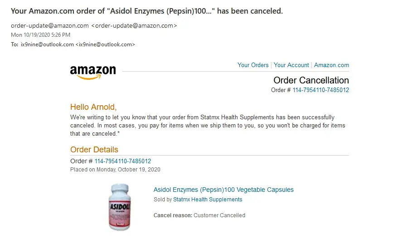
Task: Click the email subject line
Action: coord(146,11)
